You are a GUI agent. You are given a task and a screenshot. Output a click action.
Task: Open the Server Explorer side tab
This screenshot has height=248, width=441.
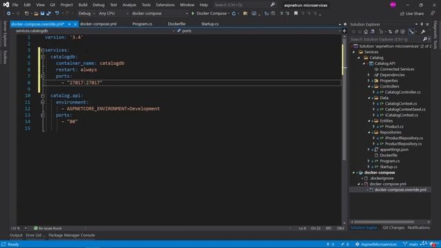pyautogui.click(x=5, y=34)
